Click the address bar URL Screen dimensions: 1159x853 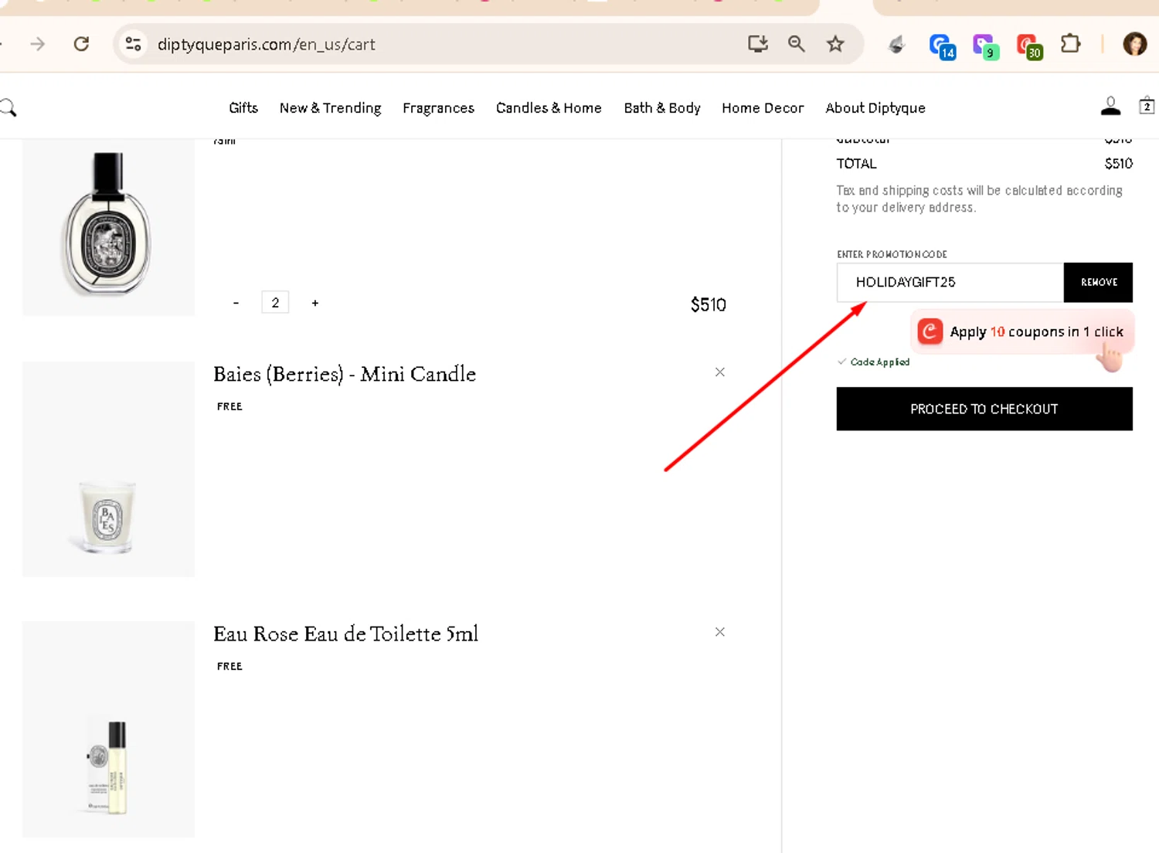click(x=267, y=45)
